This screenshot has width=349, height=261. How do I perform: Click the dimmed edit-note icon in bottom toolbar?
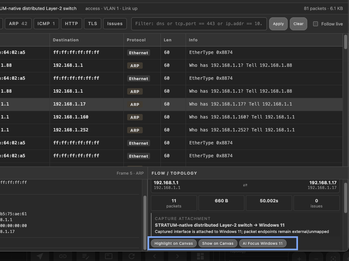86,256
